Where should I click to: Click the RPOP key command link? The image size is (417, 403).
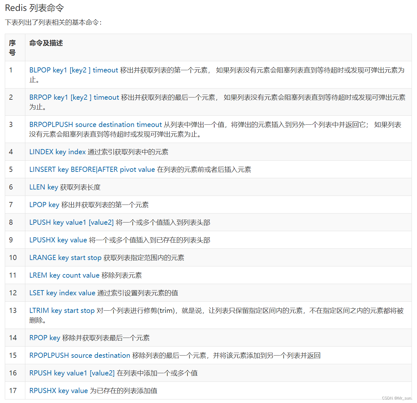coord(45,338)
